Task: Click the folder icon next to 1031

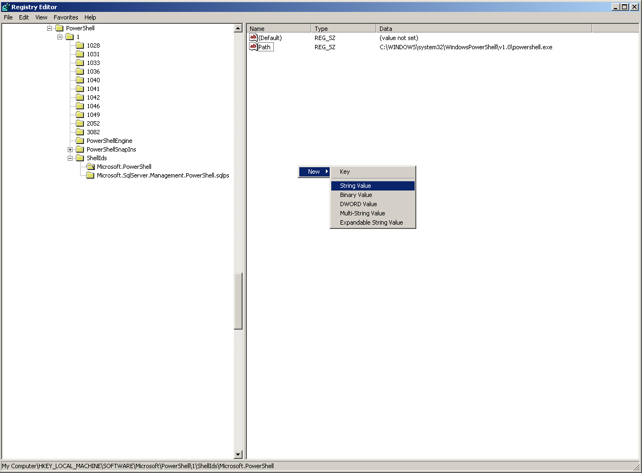Action: coord(80,54)
